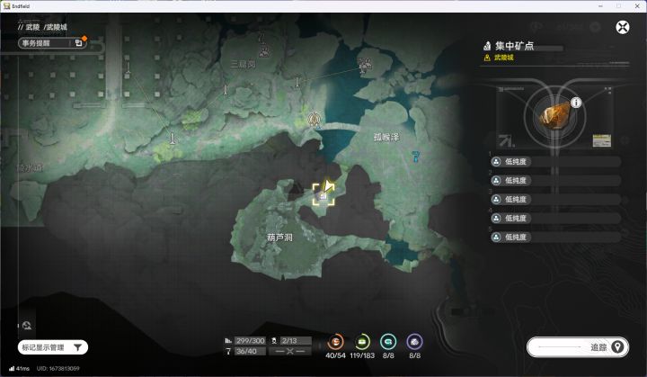Click the orange resource icon showing 40/54

coord(335,342)
